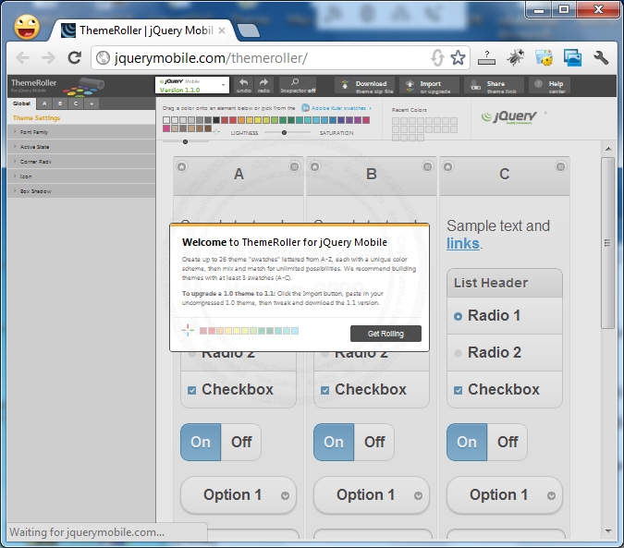Expand the Font Family settings
624x548 pixels.
(81, 132)
